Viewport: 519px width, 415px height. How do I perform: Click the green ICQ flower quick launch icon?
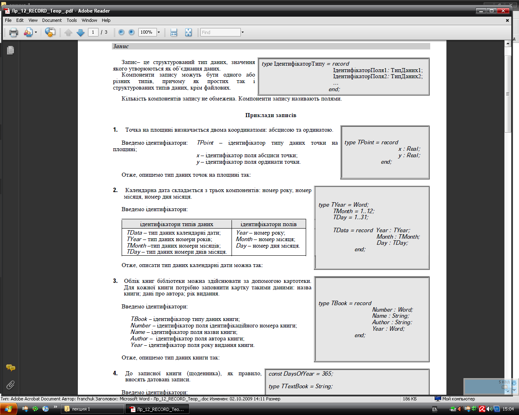[x=35, y=409]
